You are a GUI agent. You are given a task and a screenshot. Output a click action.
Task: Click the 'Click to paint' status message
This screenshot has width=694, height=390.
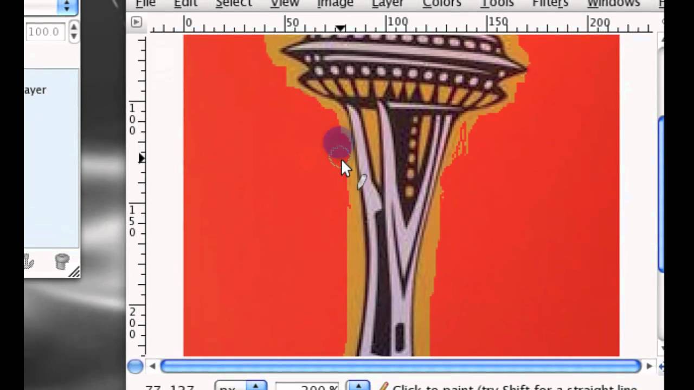tap(514, 388)
